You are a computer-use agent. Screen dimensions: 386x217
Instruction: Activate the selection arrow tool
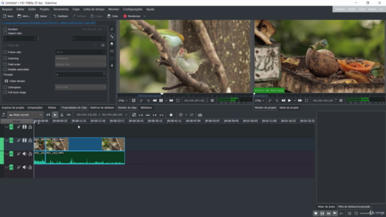[55, 115]
